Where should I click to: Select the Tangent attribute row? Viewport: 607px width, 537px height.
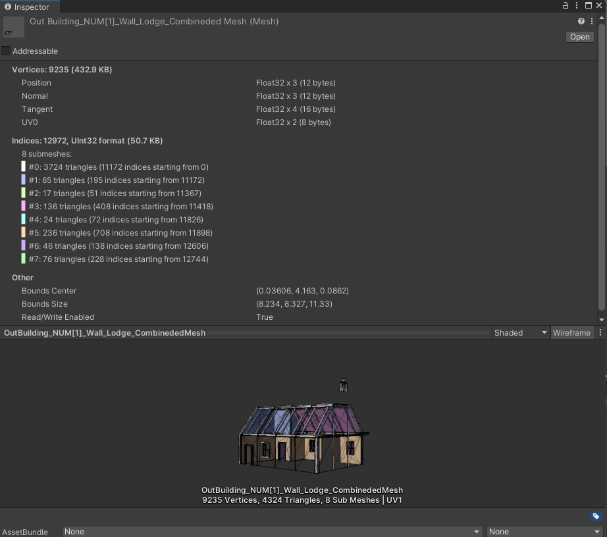pos(299,109)
